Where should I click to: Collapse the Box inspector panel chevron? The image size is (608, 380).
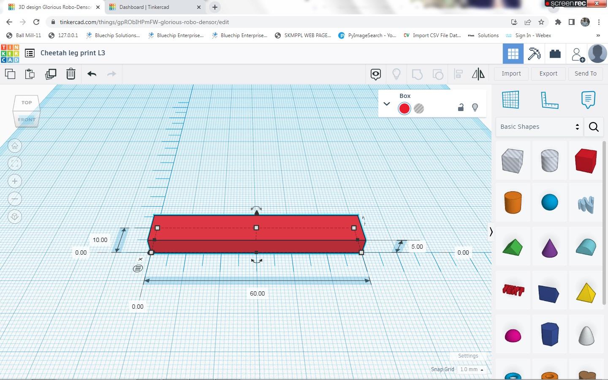coord(387,104)
